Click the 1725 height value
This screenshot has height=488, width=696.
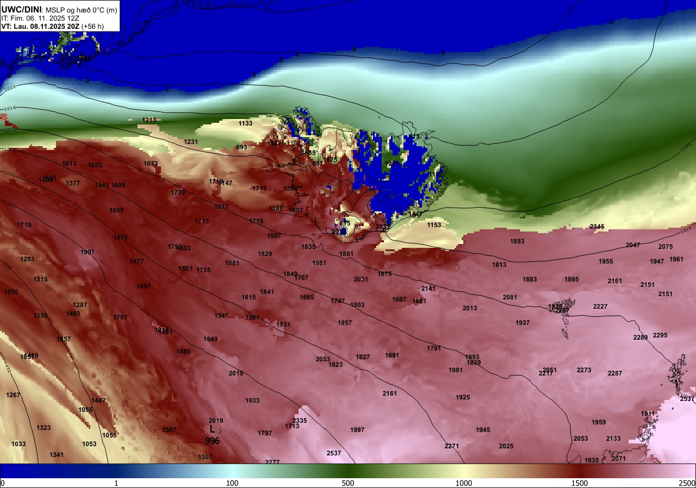point(203,270)
